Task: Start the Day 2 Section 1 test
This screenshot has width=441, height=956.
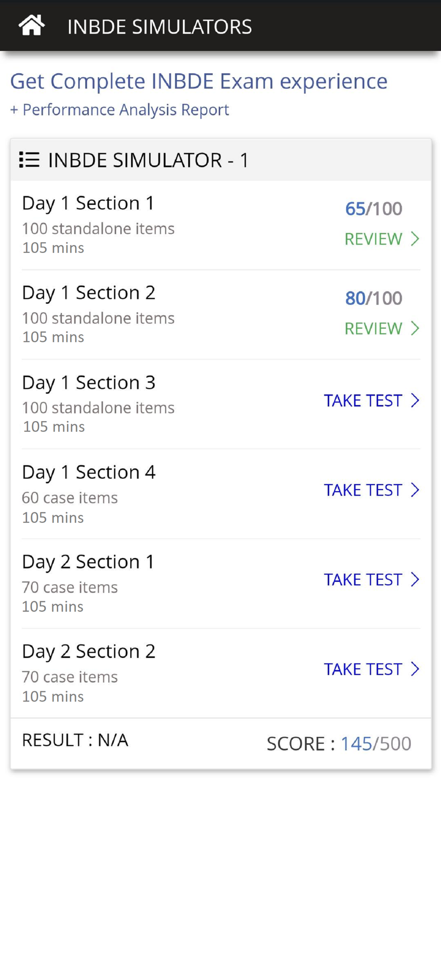Action: coord(363,580)
